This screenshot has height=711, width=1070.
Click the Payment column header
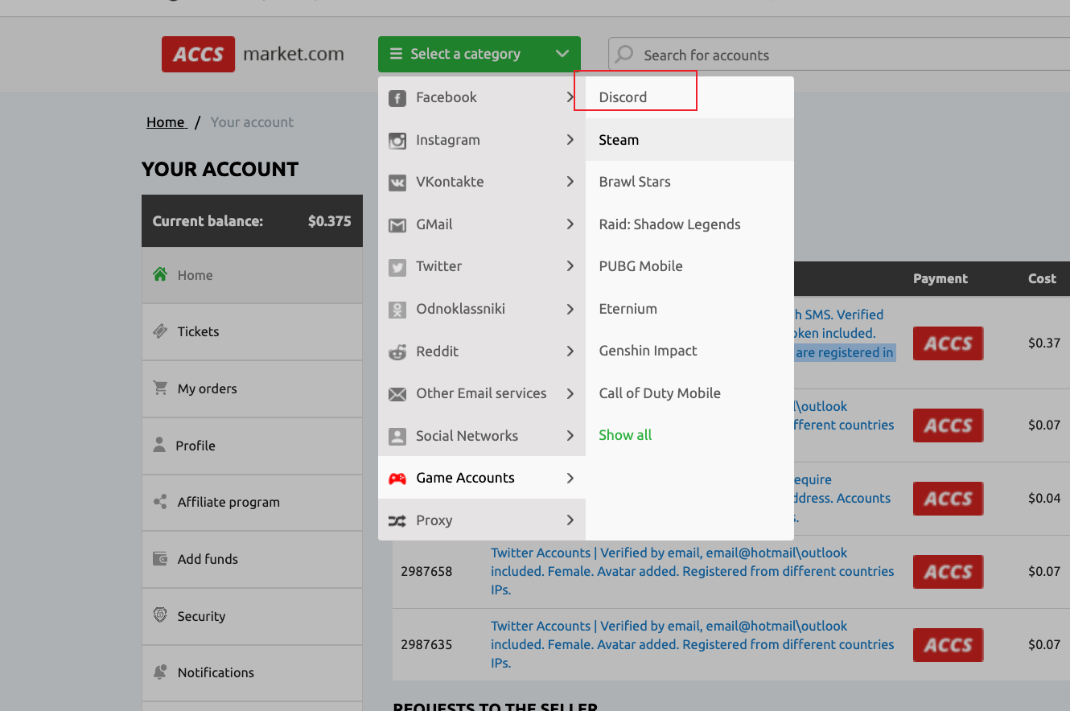940,278
